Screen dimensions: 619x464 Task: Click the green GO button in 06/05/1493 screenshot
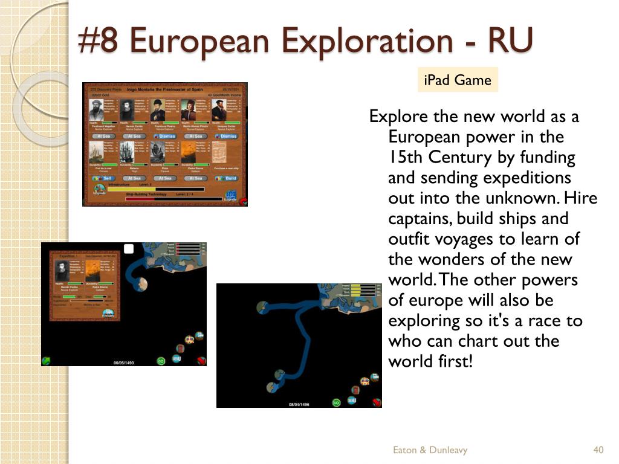pyautogui.click(x=161, y=361)
